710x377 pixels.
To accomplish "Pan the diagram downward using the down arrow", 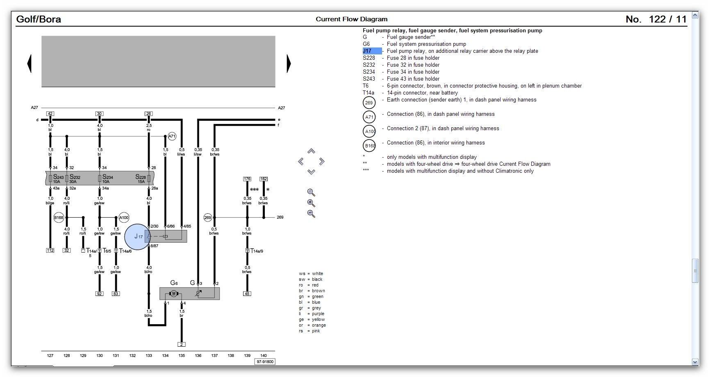I will click(311, 171).
